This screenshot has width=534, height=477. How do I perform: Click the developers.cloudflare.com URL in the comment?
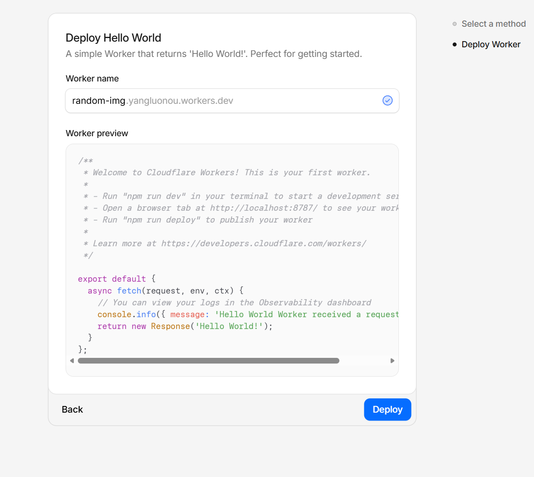pos(263,244)
